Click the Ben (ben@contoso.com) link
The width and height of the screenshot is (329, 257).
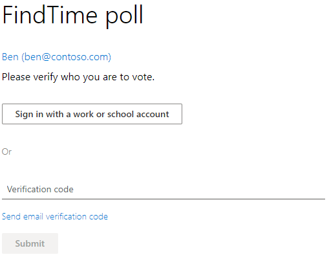coord(56,57)
